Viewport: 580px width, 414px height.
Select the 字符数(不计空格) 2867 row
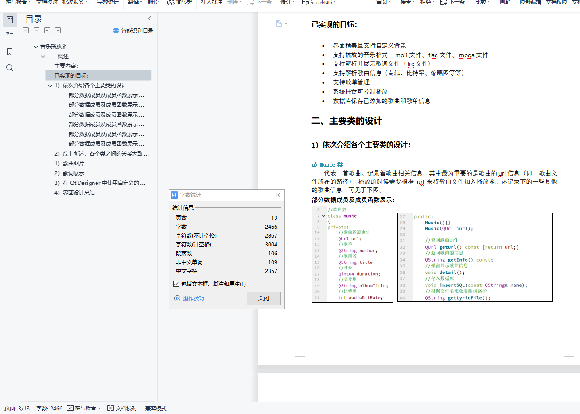[226, 236]
